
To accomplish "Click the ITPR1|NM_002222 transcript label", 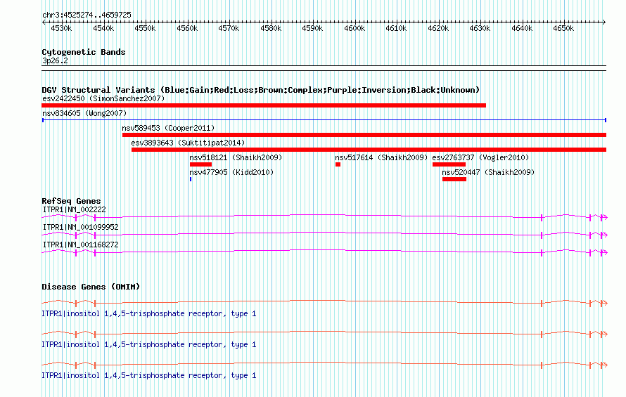I will (75, 209).
